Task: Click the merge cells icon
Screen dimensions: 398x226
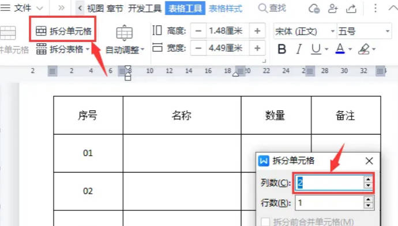Action: pyautogui.click(x=7, y=33)
